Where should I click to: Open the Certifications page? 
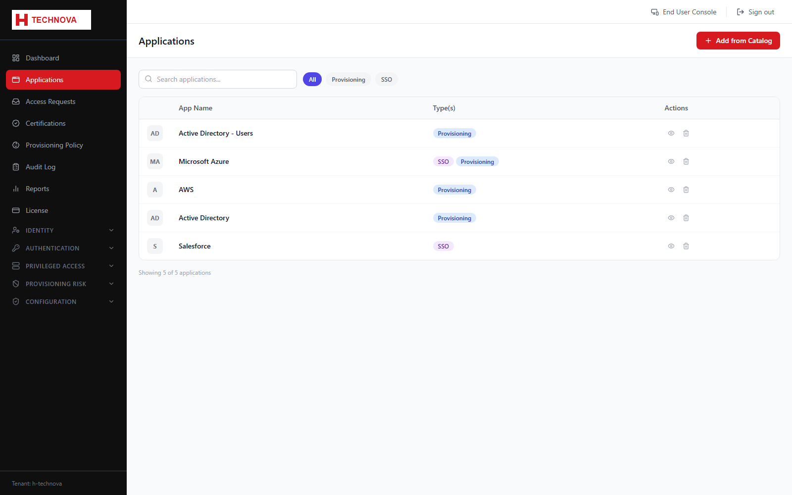coord(63,123)
